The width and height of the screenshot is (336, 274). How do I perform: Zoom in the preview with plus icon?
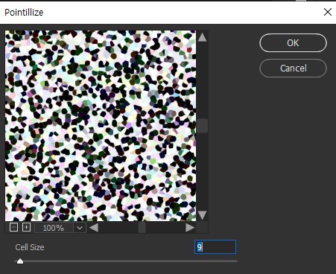[x=26, y=227]
